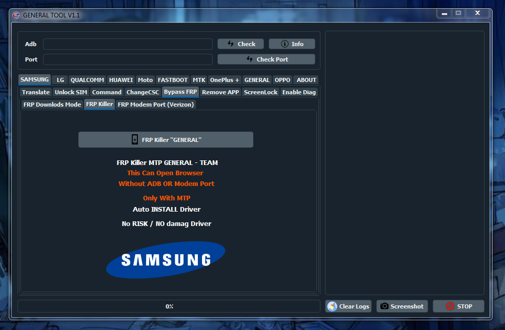This screenshot has width=505, height=330.
Task: Switch to Unlock SIM tab
Action: pyautogui.click(x=71, y=92)
